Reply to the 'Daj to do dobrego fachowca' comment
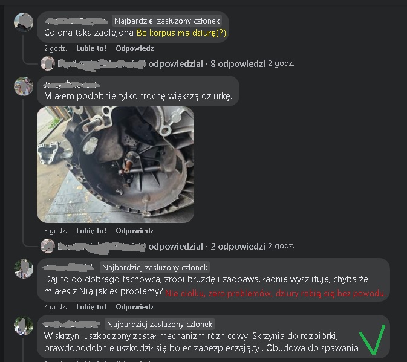Screen dimensions: 407x362 135,307
